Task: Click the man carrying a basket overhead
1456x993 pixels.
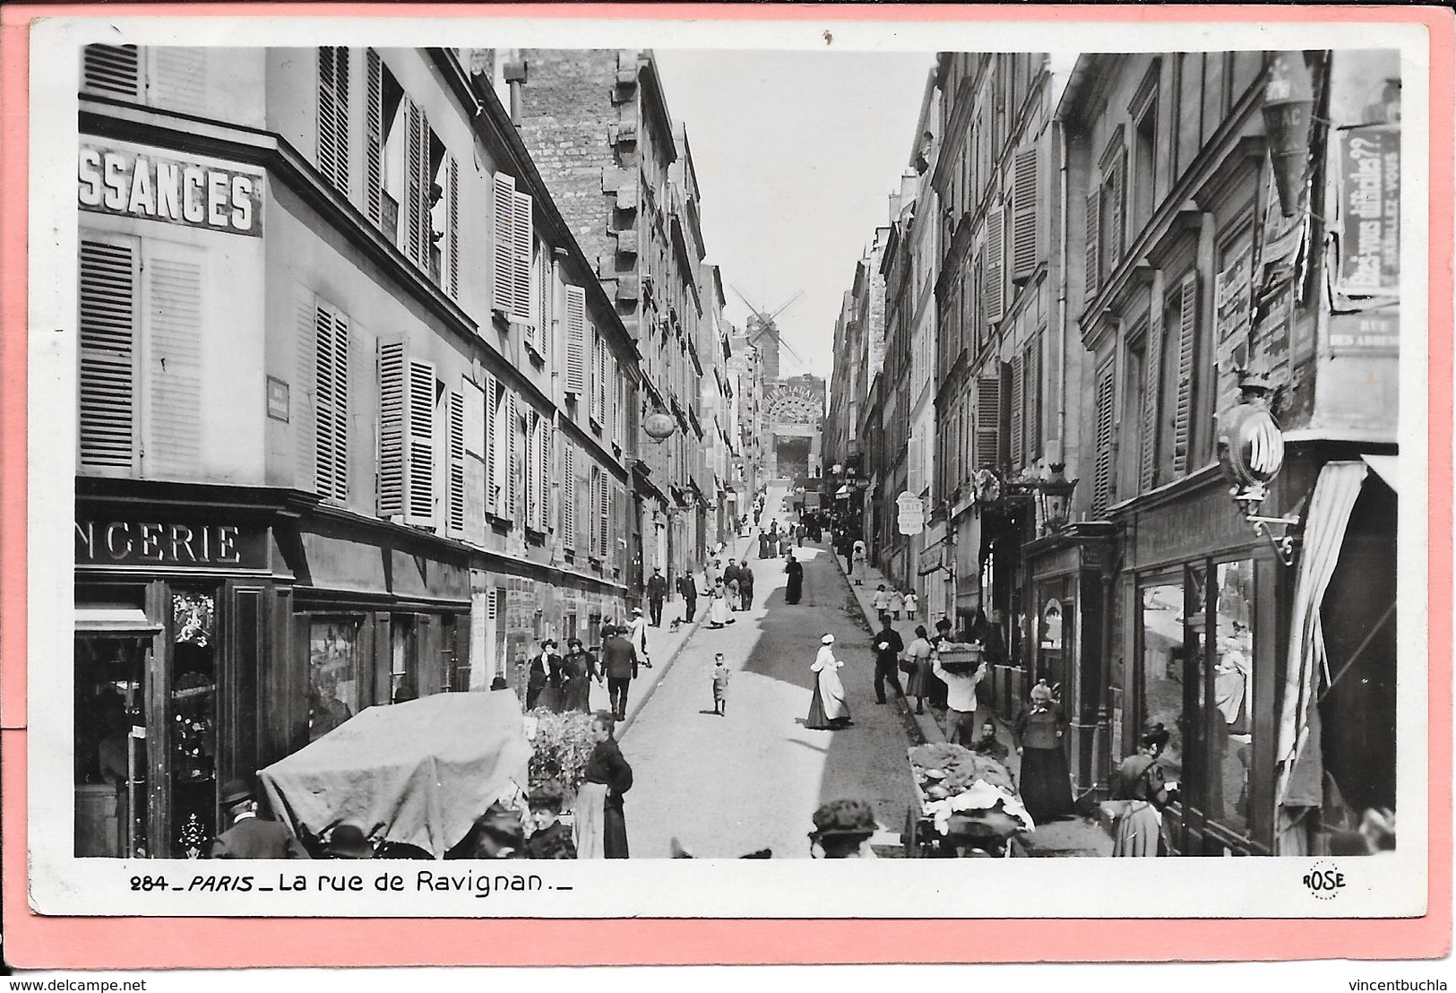Action: coord(959,690)
